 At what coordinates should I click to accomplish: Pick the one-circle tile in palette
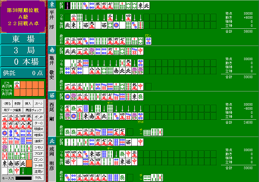[5, 133]
